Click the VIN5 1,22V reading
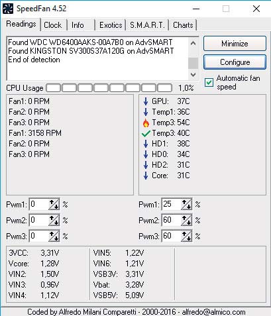The height and width of the screenshot is (316, 271). click(119, 253)
